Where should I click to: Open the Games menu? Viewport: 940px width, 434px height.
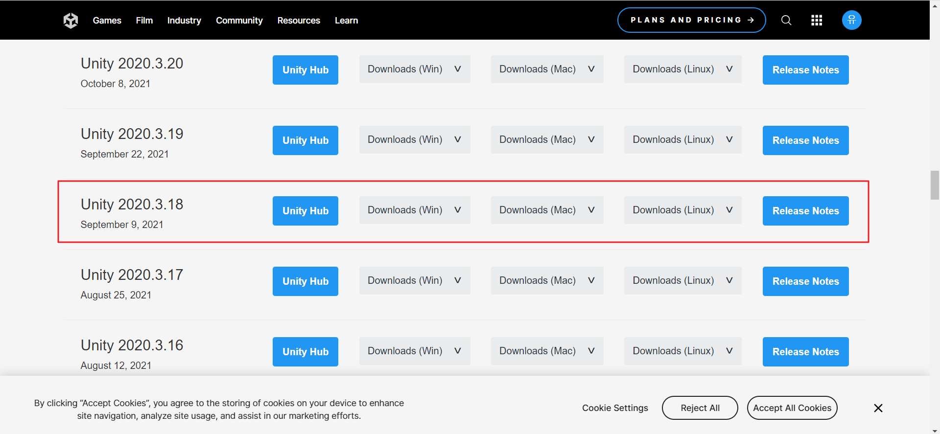coord(107,21)
